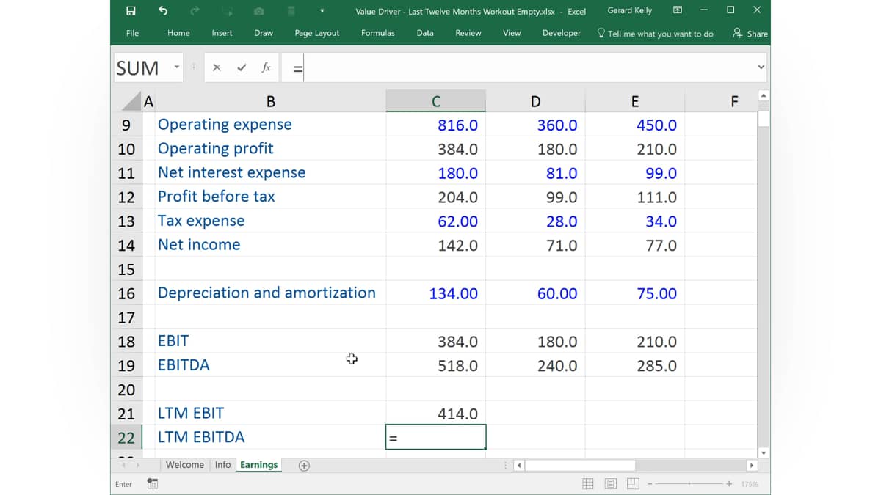
Task: Switch to Page Break Preview icon
Action: (x=634, y=484)
